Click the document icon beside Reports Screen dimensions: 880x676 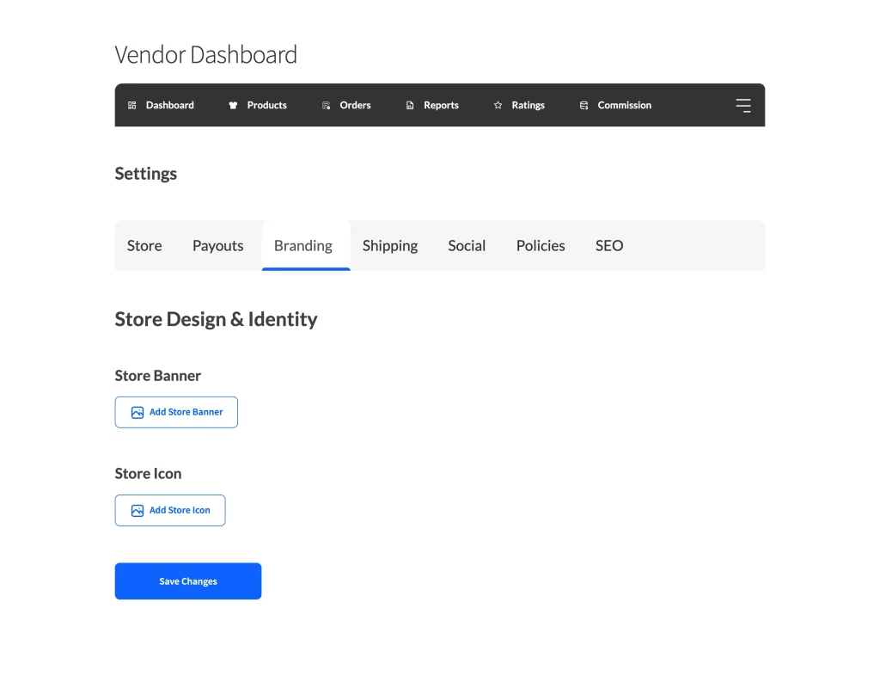click(x=410, y=106)
